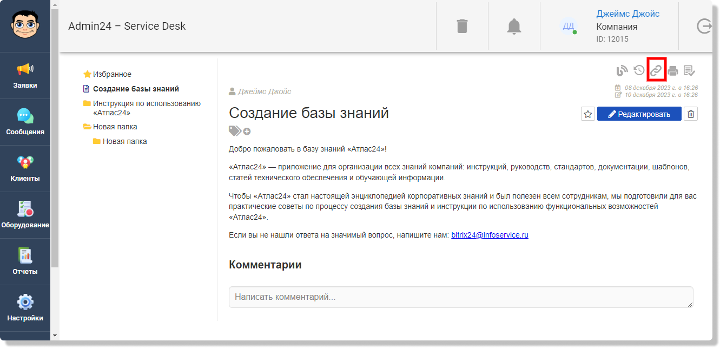Click the tags icon under title

(x=235, y=130)
